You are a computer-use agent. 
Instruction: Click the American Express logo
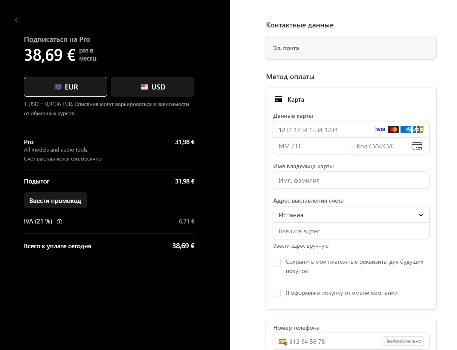pos(406,129)
